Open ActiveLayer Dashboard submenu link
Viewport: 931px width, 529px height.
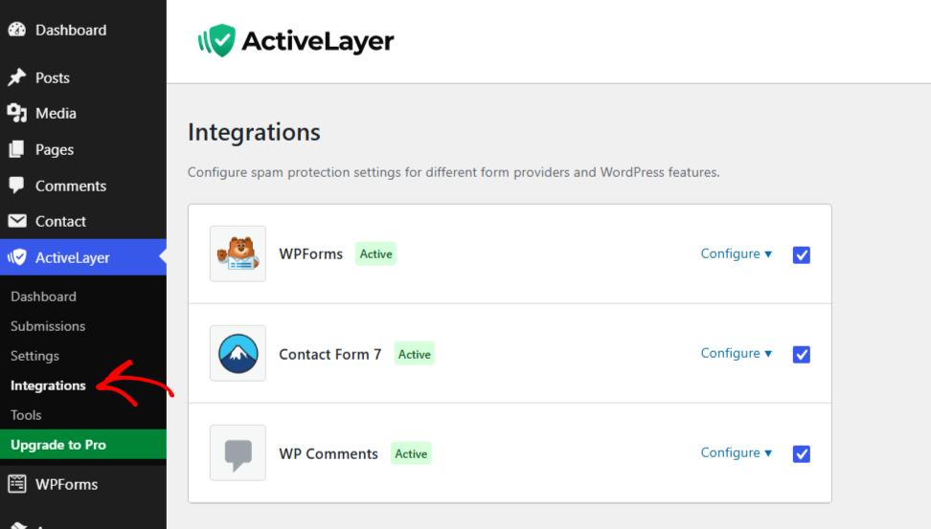click(43, 297)
